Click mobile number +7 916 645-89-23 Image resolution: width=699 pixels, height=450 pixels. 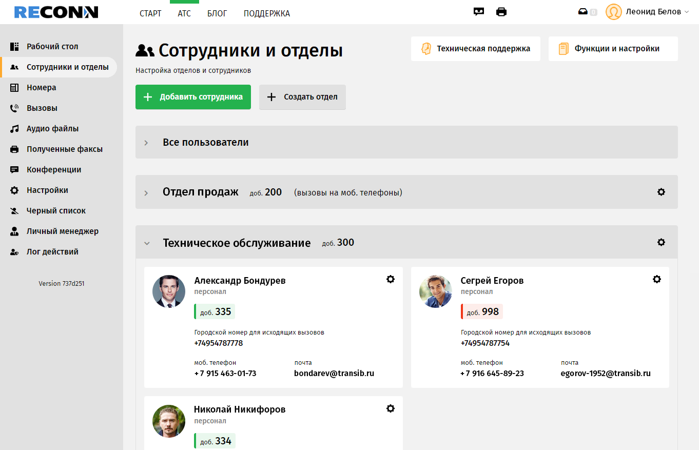click(x=492, y=373)
